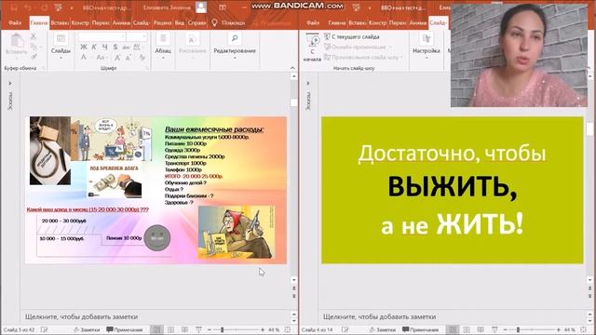
Task: Toggle Заметки in right status bar
Action: (x=383, y=329)
